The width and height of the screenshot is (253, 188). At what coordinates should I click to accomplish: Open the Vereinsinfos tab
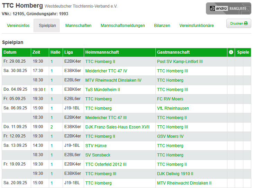click(18, 26)
